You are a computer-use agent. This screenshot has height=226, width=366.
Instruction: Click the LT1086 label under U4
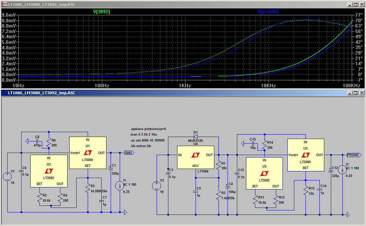click(x=203, y=171)
